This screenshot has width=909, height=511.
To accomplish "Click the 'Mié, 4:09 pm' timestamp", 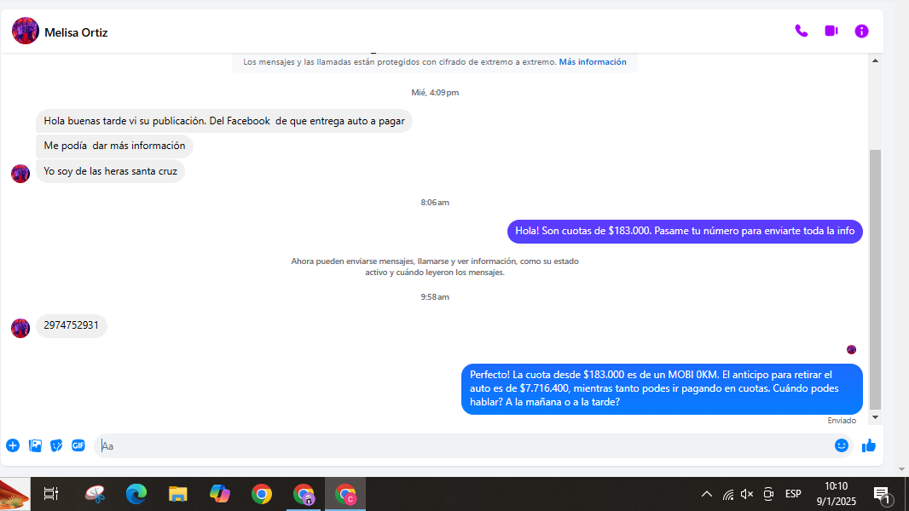I will coord(435,93).
